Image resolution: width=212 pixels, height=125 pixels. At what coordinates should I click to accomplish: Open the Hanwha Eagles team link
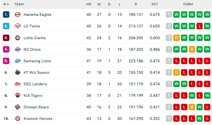(38, 15)
